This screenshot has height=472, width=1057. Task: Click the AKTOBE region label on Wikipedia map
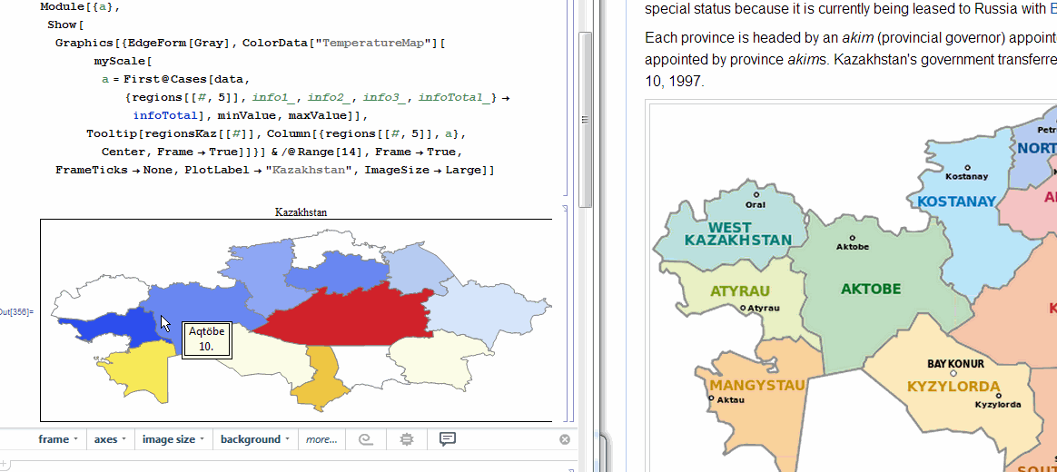pyautogui.click(x=871, y=290)
